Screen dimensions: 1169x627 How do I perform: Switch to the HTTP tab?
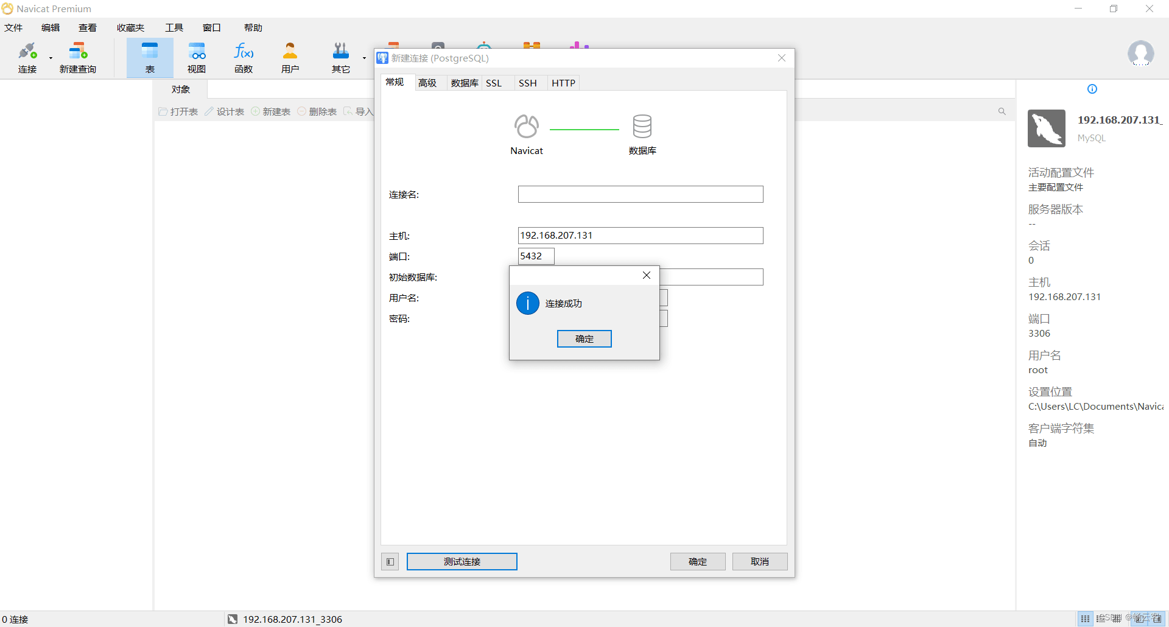(564, 83)
